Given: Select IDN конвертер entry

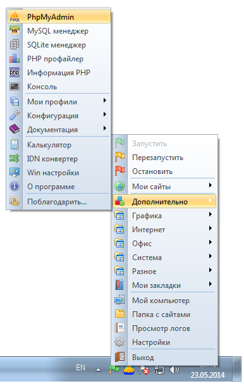Looking at the screenshot, I should (x=59, y=159).
